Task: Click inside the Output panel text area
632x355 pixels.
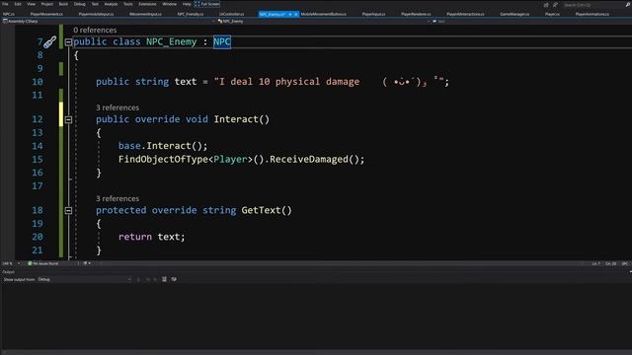Action: coord(316,317)
